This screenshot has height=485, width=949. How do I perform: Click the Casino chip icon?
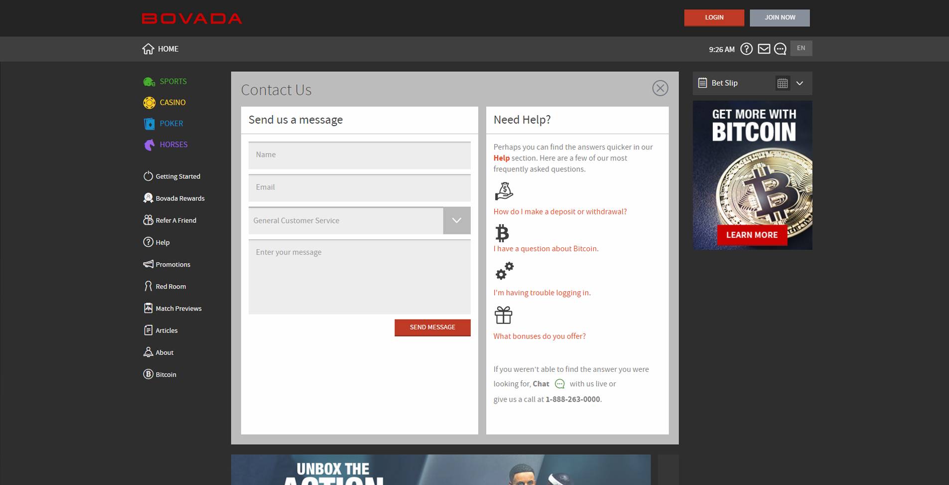(x=149, y=103)
